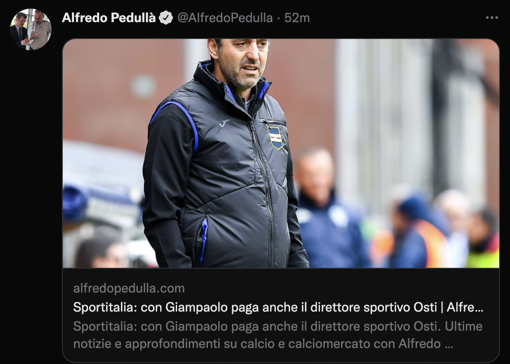510x364 pixels.
Task: Click the Joma logo on the black vest
Action: [x=224, y=123]
